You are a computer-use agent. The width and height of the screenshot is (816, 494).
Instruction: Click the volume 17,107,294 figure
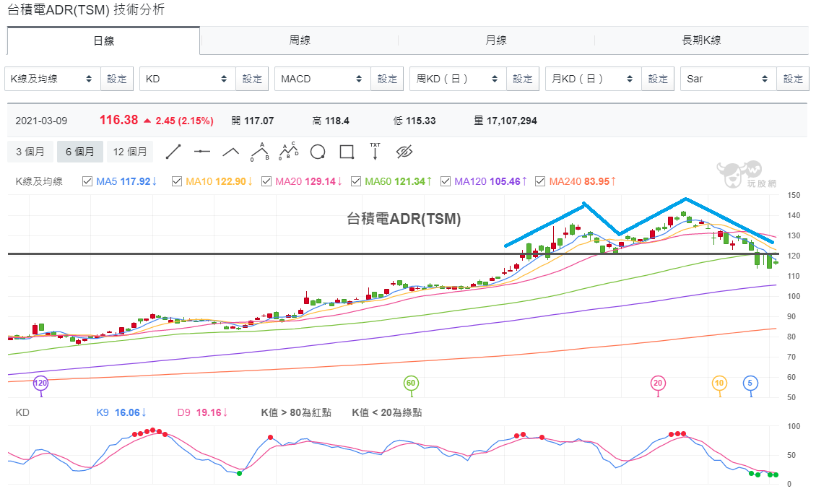[511, 121]
